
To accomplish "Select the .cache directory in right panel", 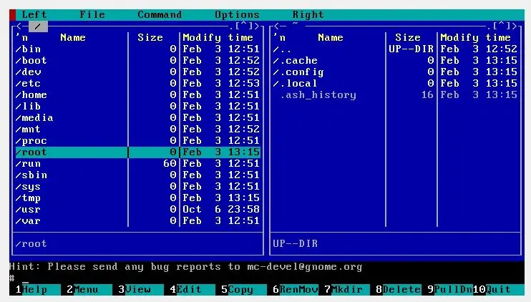I will 395,61.
